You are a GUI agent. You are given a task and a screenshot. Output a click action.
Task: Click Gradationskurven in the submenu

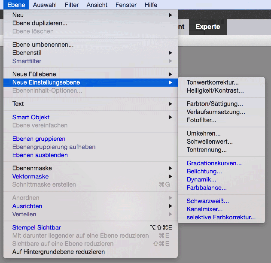[x=214, y=163]
